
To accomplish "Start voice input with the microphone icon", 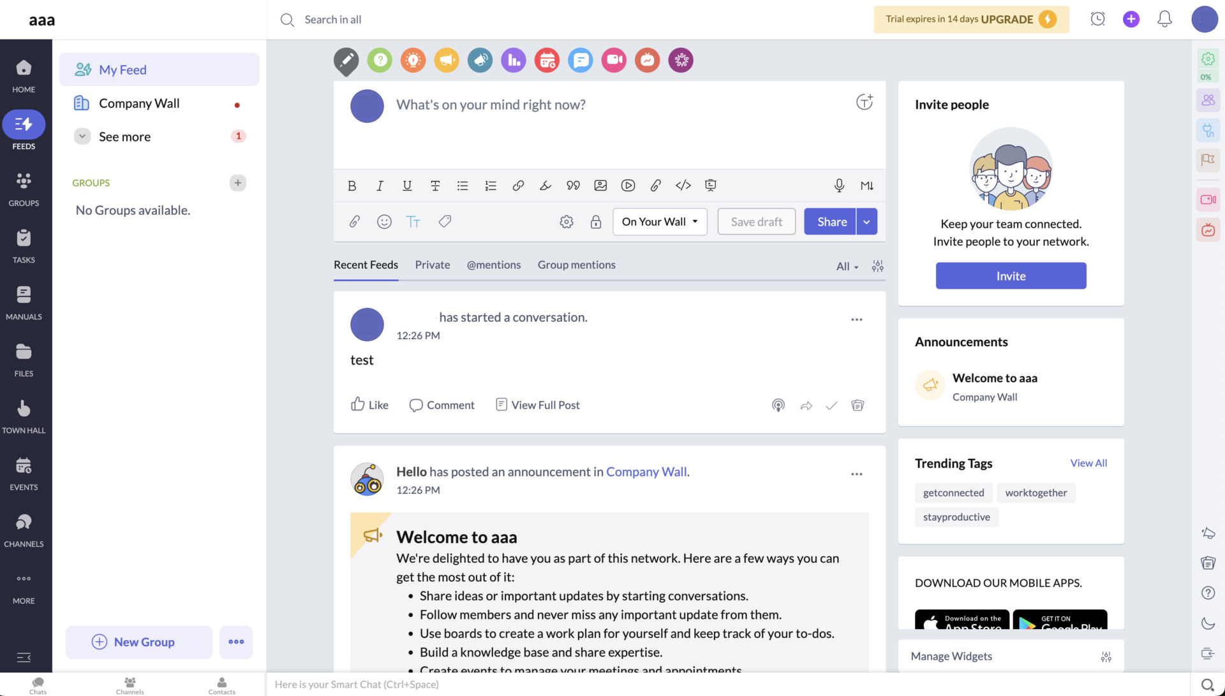I will click(x=839, y=185).
